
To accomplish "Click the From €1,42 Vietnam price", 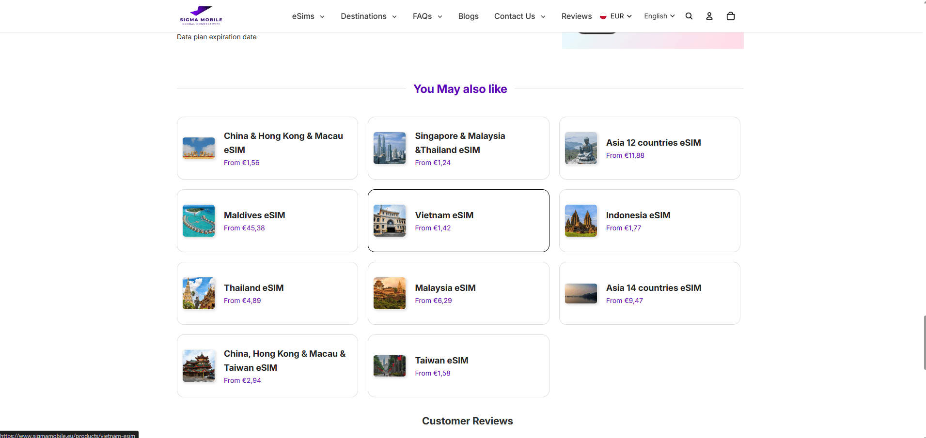I will click(x=433, y=228).
